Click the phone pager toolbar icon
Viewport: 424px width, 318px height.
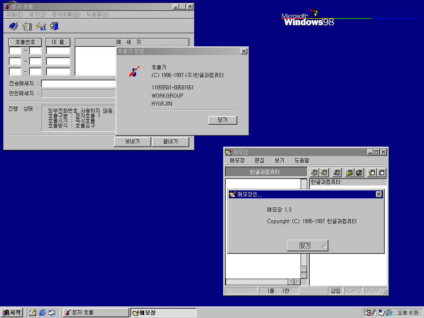point(14,26)
